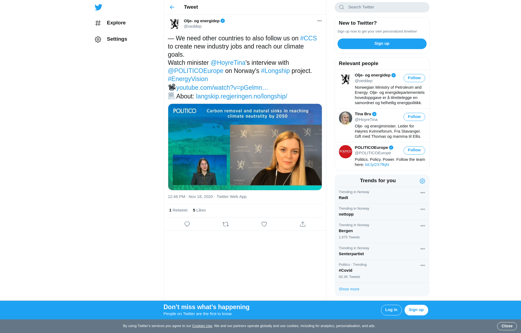Follow Tina Bru
The height and width of the screenshot is (333, 521).
tap(414, 117)
